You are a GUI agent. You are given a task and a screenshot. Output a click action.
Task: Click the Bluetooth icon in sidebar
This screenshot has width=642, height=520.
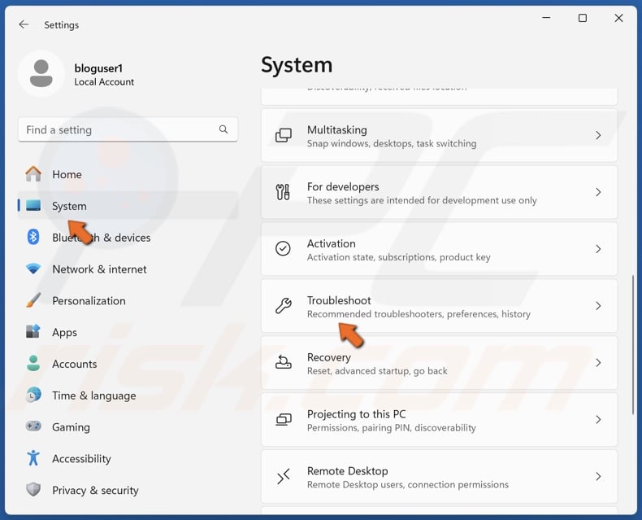(33, 237)
